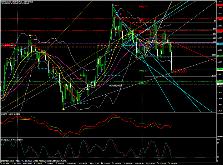
Task: Select the Daily R3 label
Action: [x=143, y=6]
